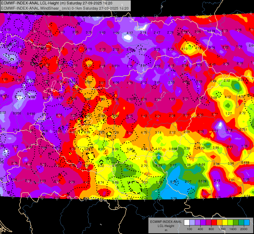Screen dimensions: 254x234
Task: Click the wind shear value 9.22
Action: click(101, 166)
